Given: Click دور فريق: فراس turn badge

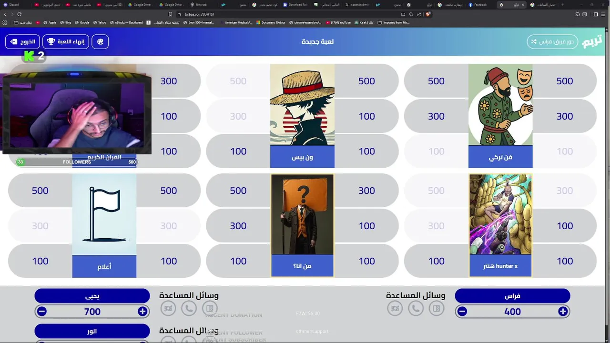Looking at the screenshot, I should coord(552,41).
